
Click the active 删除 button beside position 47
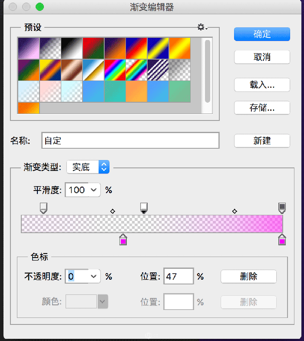point(248,277)
